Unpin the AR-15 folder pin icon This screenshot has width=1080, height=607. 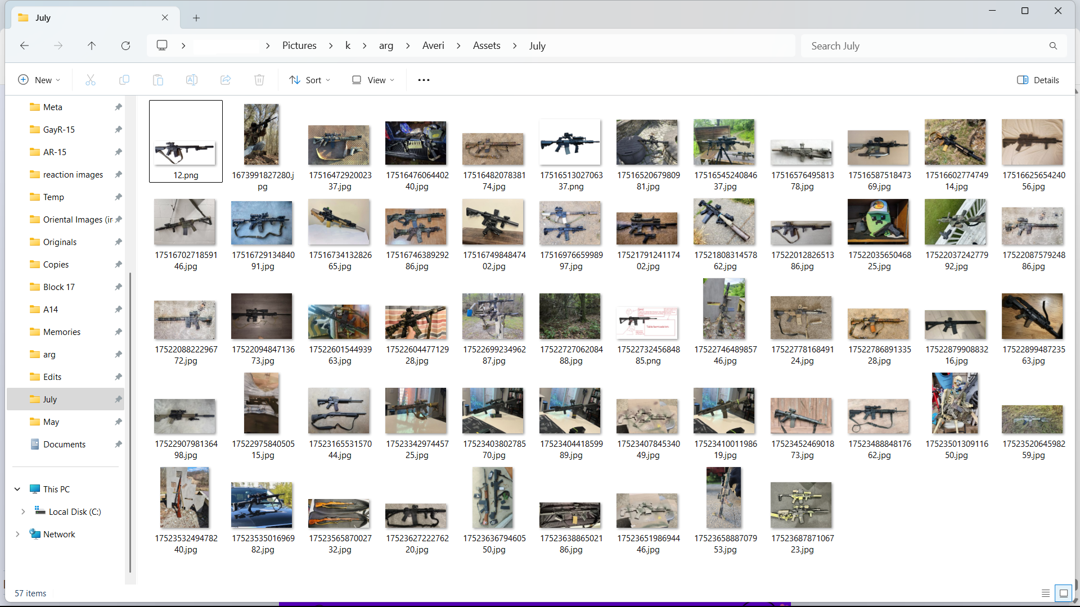coord(118,152)
